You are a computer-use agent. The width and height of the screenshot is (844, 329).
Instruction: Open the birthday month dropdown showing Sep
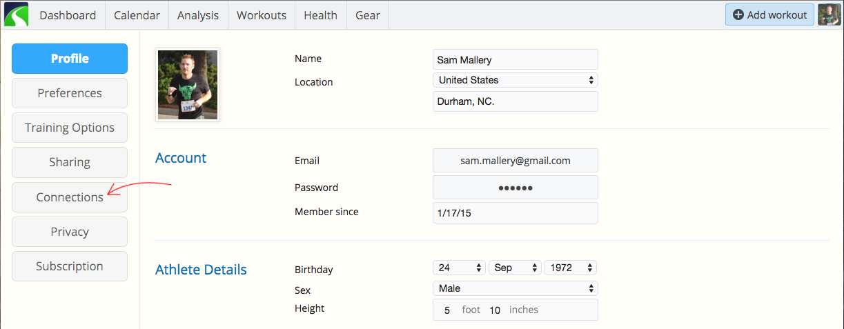515,268
